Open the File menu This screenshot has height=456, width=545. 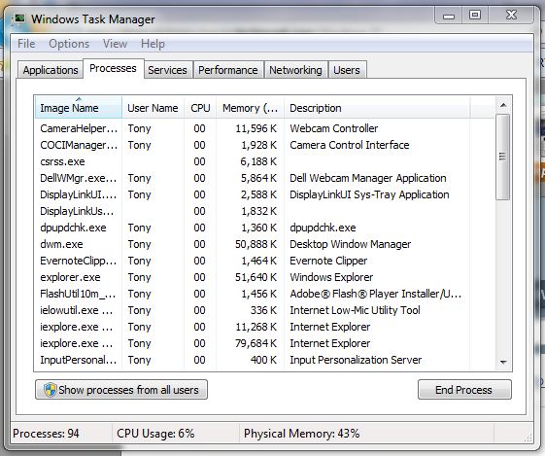[26, 44]
